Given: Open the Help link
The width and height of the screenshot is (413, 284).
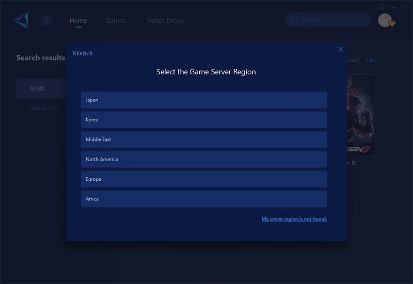Looking at the screenshot, I should pyautogui.click(x=372, y=60).
